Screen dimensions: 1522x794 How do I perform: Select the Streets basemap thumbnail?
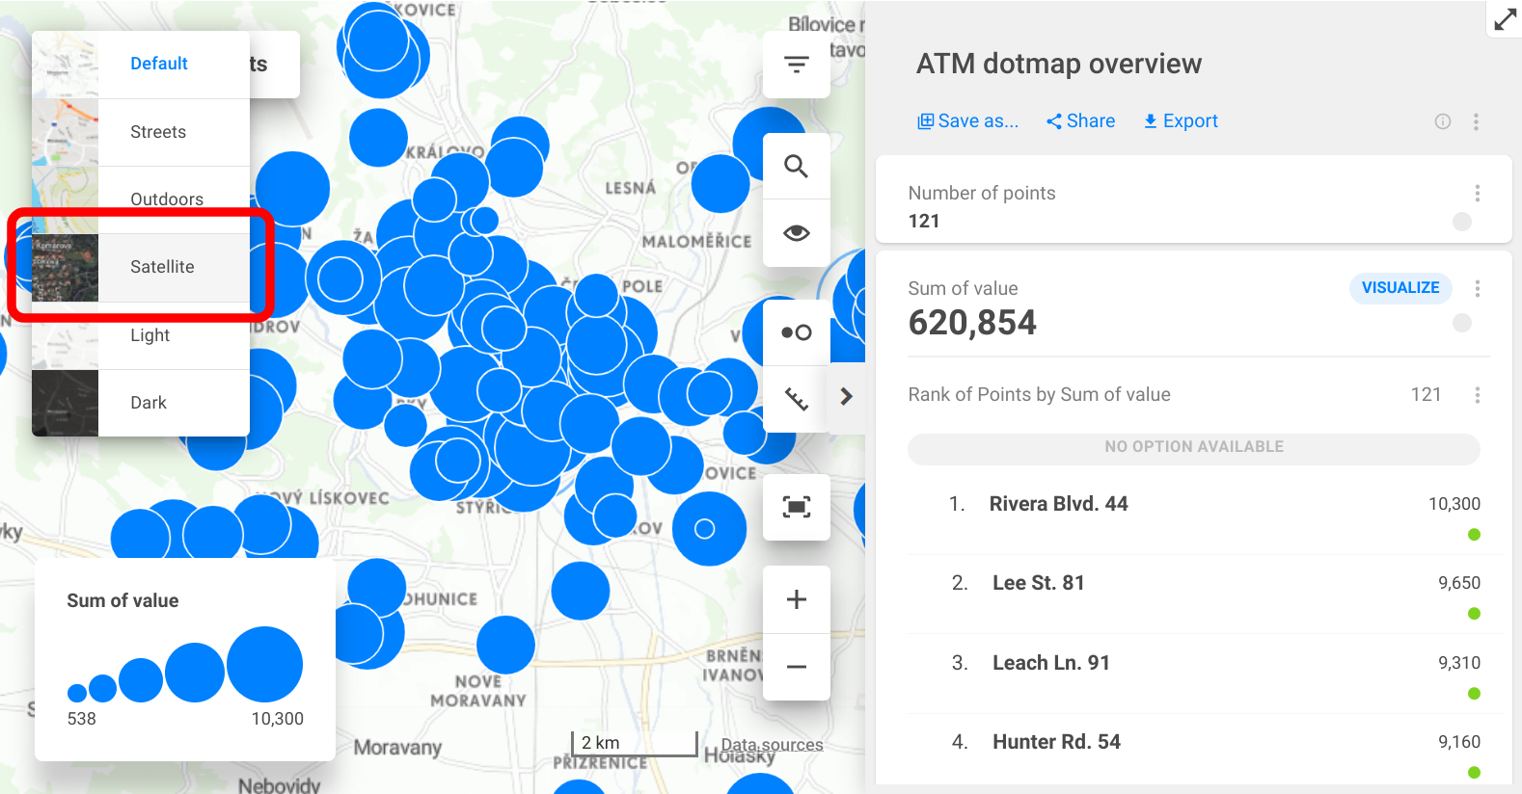[66, 132]
